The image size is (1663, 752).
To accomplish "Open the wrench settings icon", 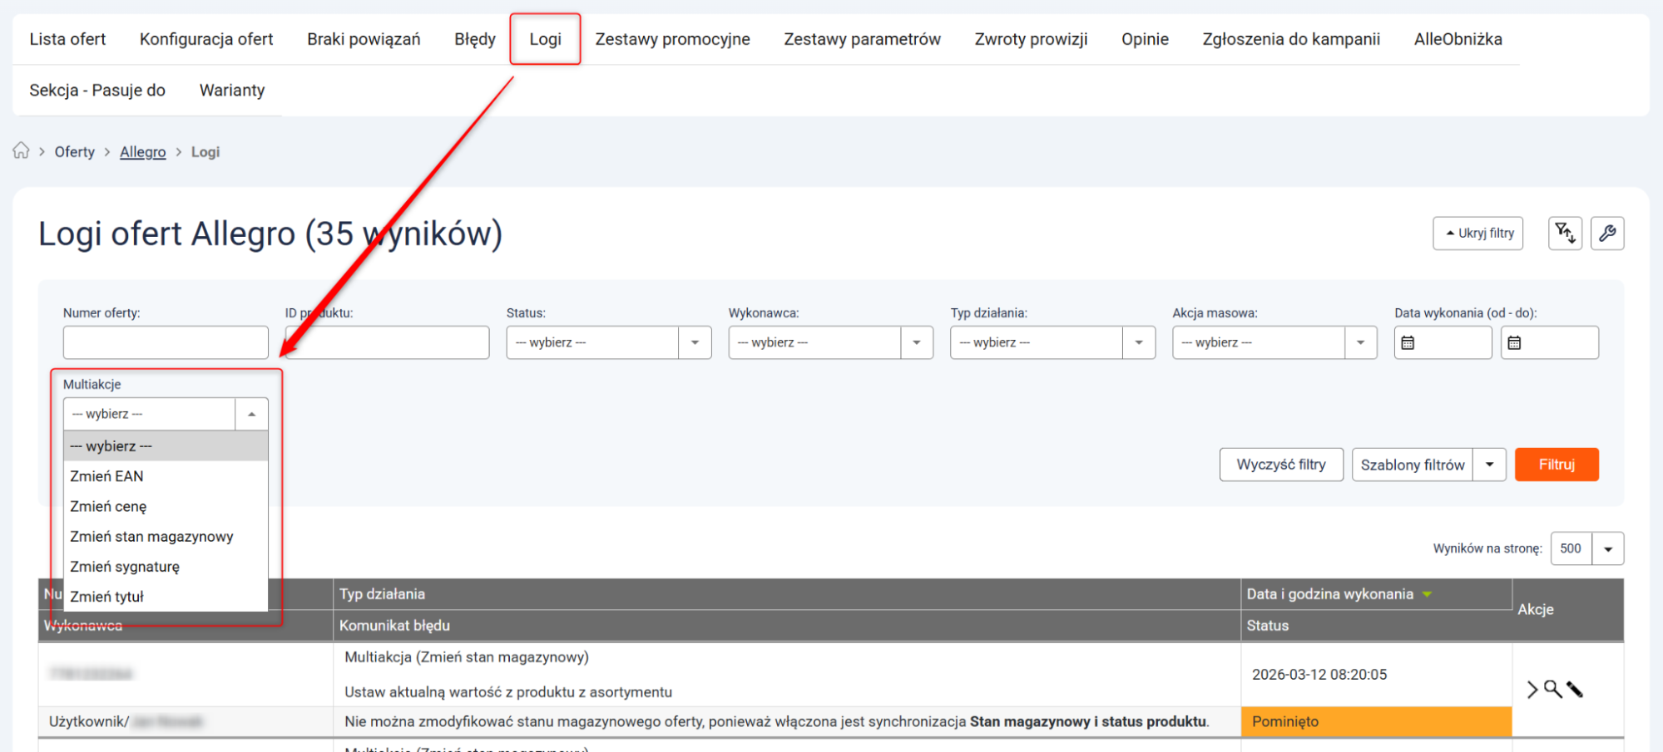I will [1606, 233].
